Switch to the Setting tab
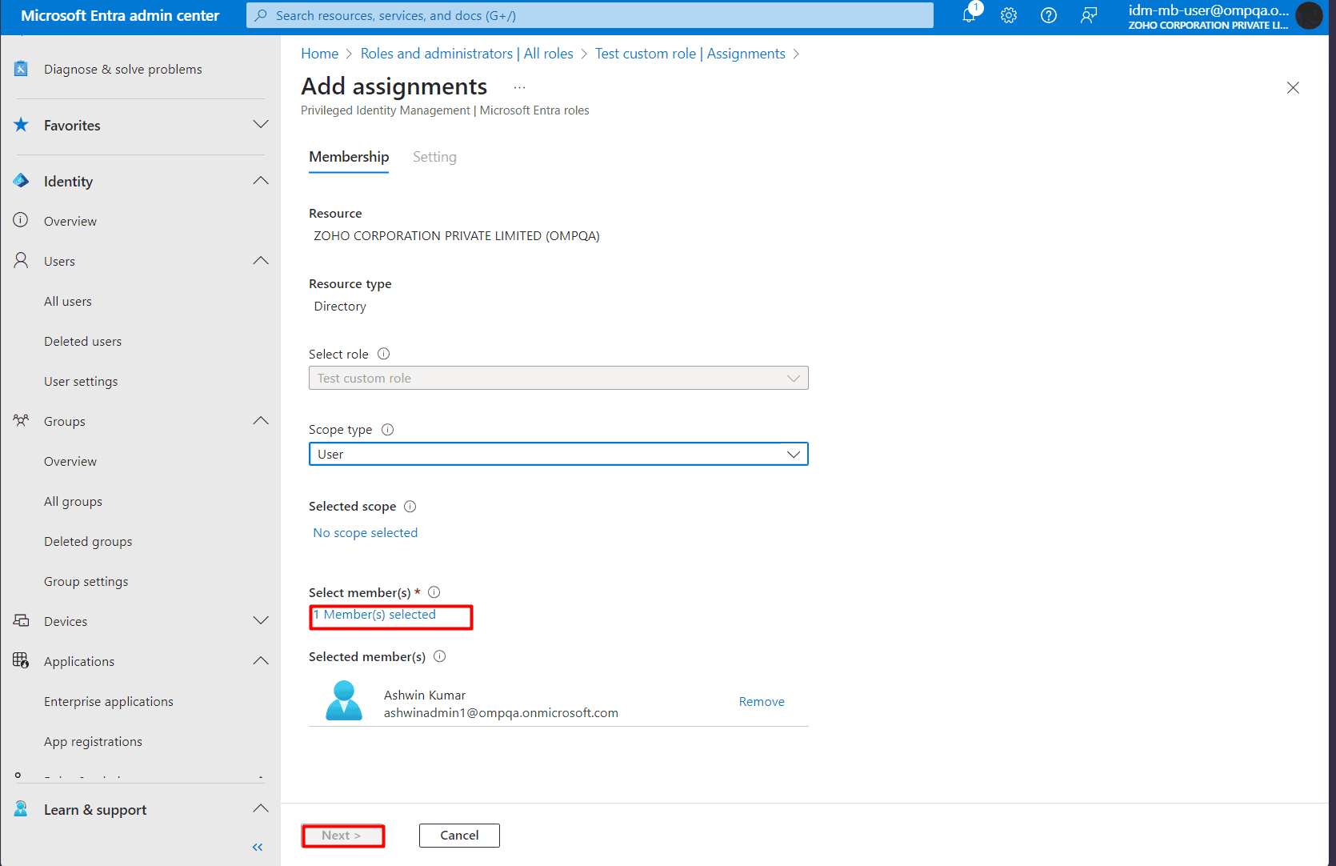The height and width of the screenshot is (866, 1336). click(x=434, y=157)
